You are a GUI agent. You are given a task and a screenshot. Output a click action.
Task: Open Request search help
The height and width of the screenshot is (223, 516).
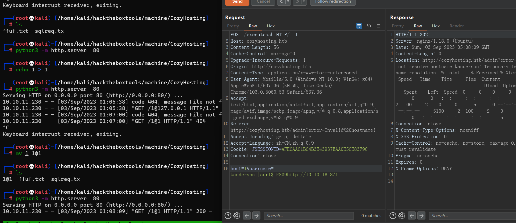(x=228, y=215)
